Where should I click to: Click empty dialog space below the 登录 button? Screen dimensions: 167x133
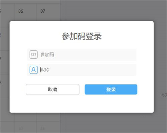click(111, 104)
